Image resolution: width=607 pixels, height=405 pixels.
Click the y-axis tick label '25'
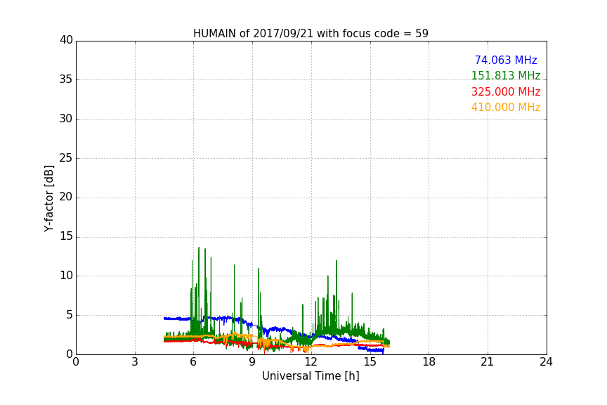coord(66,158)
